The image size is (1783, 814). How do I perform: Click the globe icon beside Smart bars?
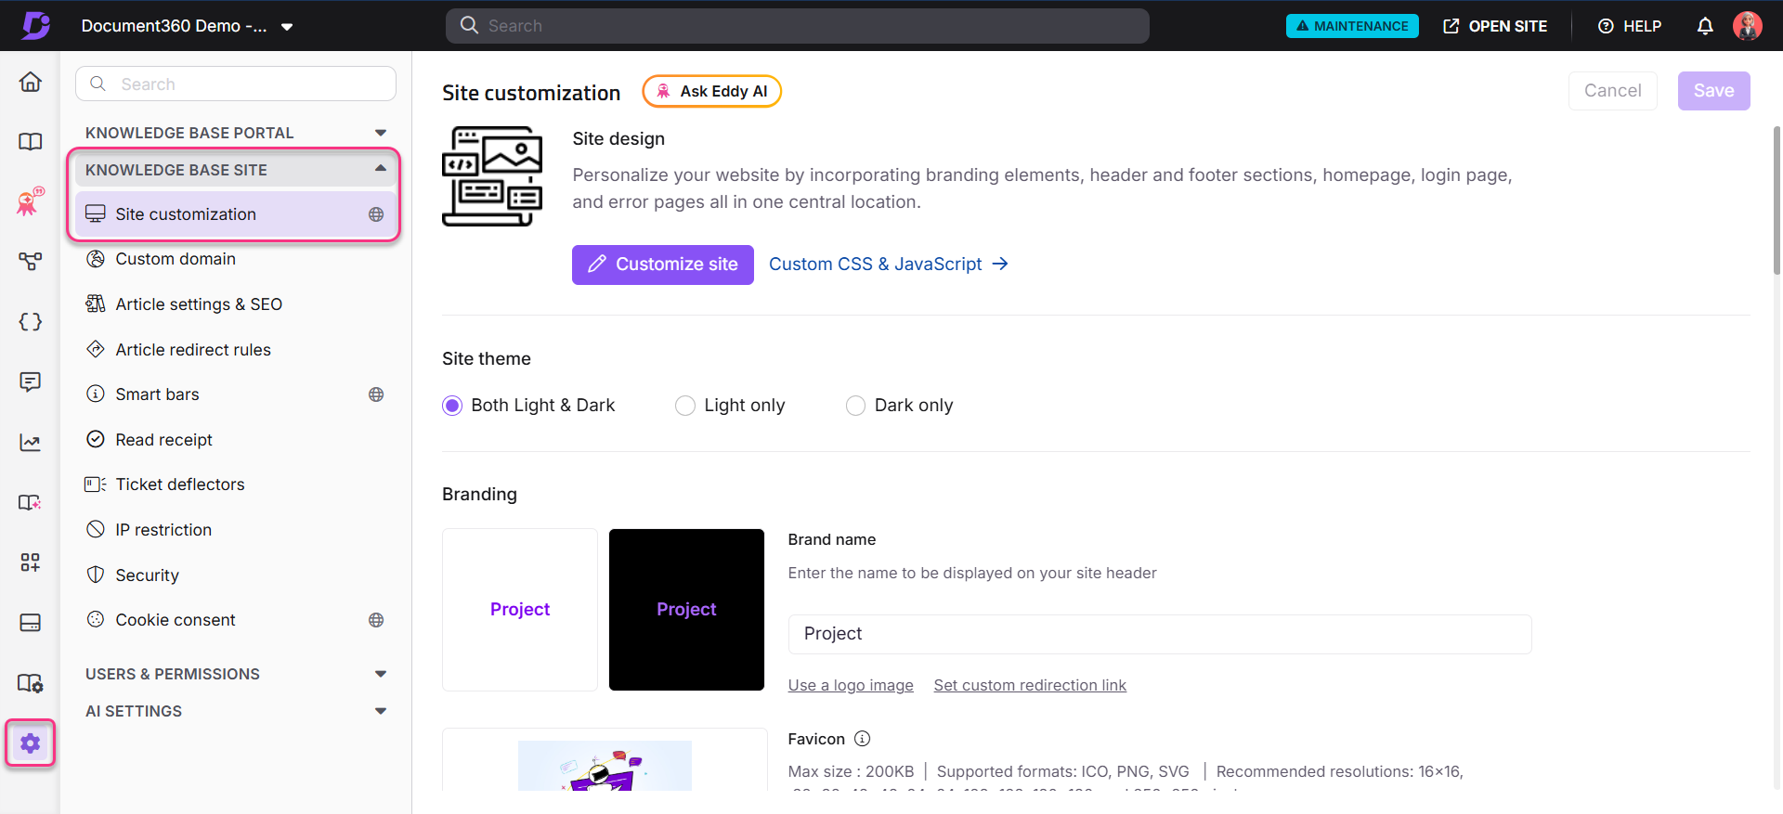tap(376, 394)
